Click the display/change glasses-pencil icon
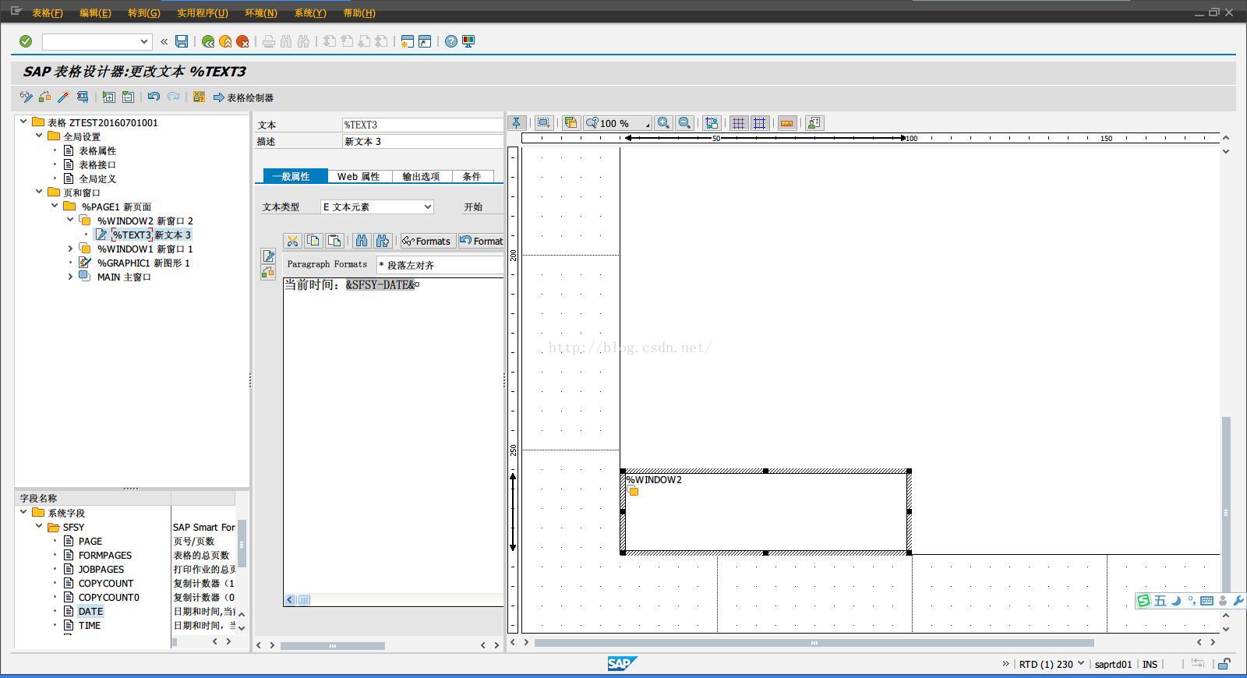The width and height of the screenshot is (1247, 678). click(x=26, y=97)
